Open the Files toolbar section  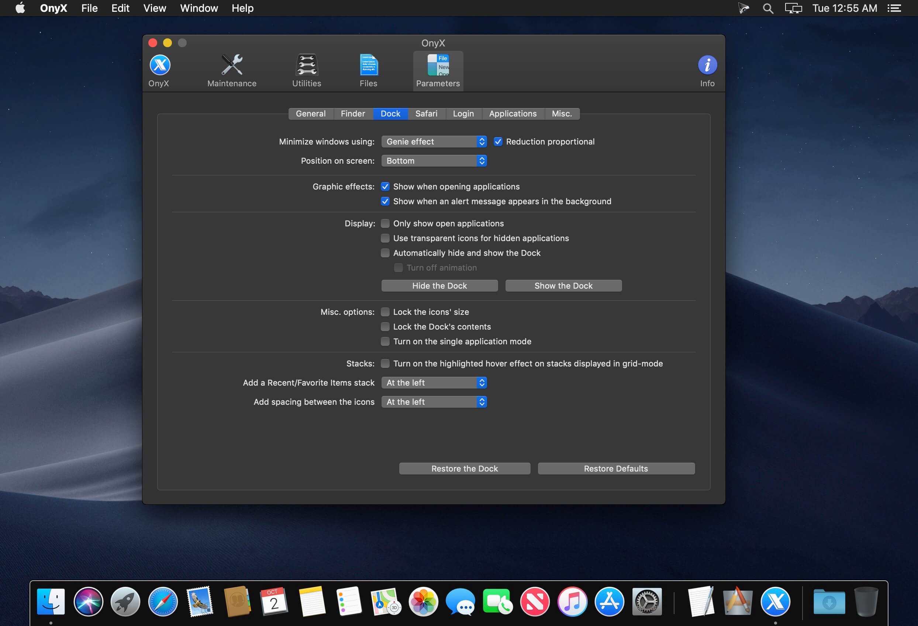(x=368, y=70)
